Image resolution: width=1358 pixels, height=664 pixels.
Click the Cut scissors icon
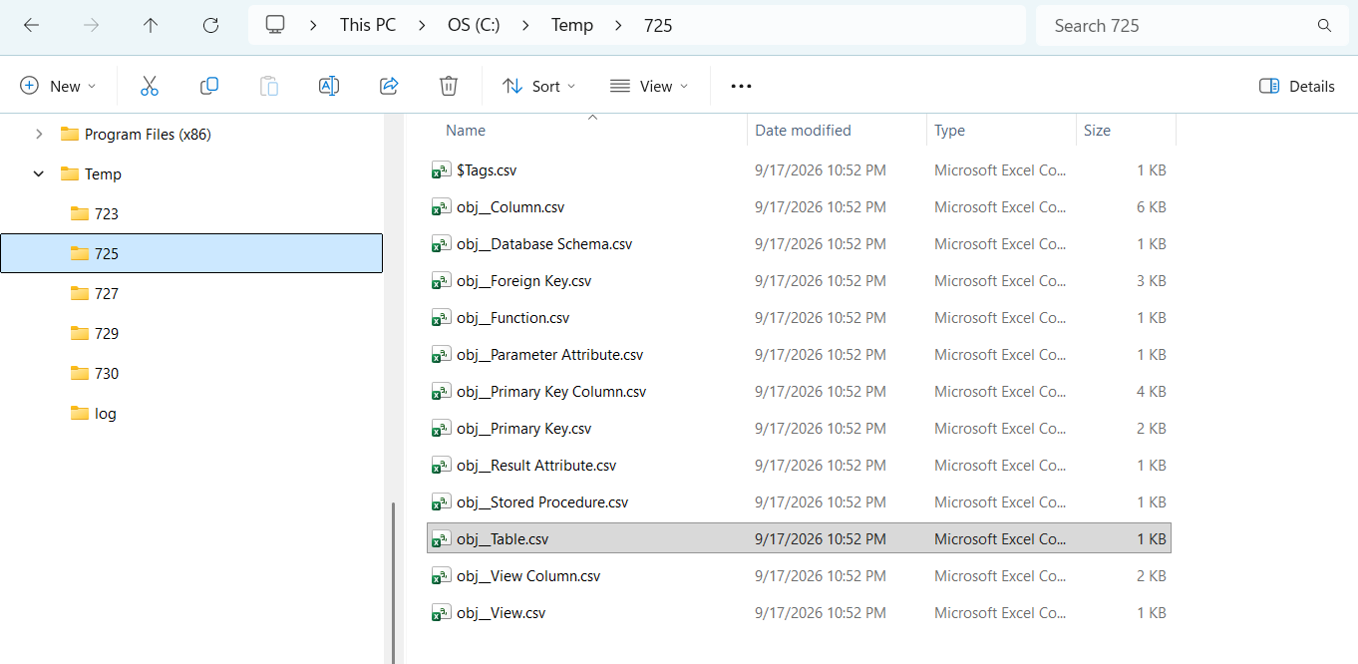pyautogui.click(x=150, y=86)
